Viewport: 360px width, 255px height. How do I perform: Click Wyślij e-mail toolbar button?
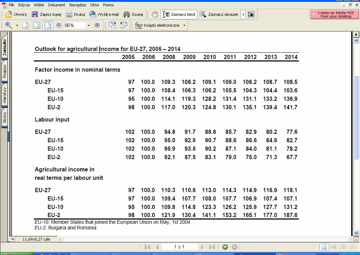click(x=104, y=14)
